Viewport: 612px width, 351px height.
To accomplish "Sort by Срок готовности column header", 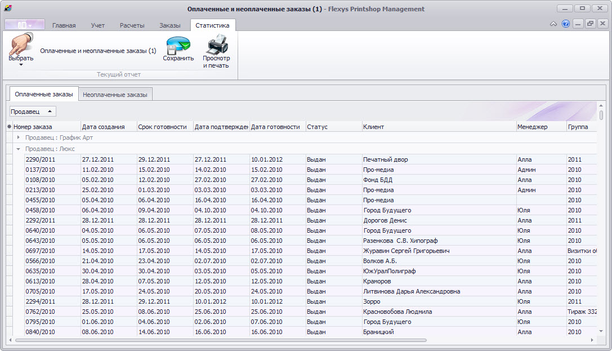I will tap(165, 127).
